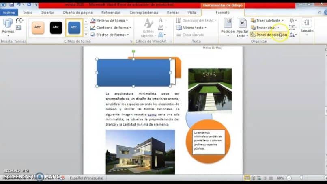Open the Formas shapes gallery
Viewport: 327px width, 184px height.
click(x=8, y=27)
